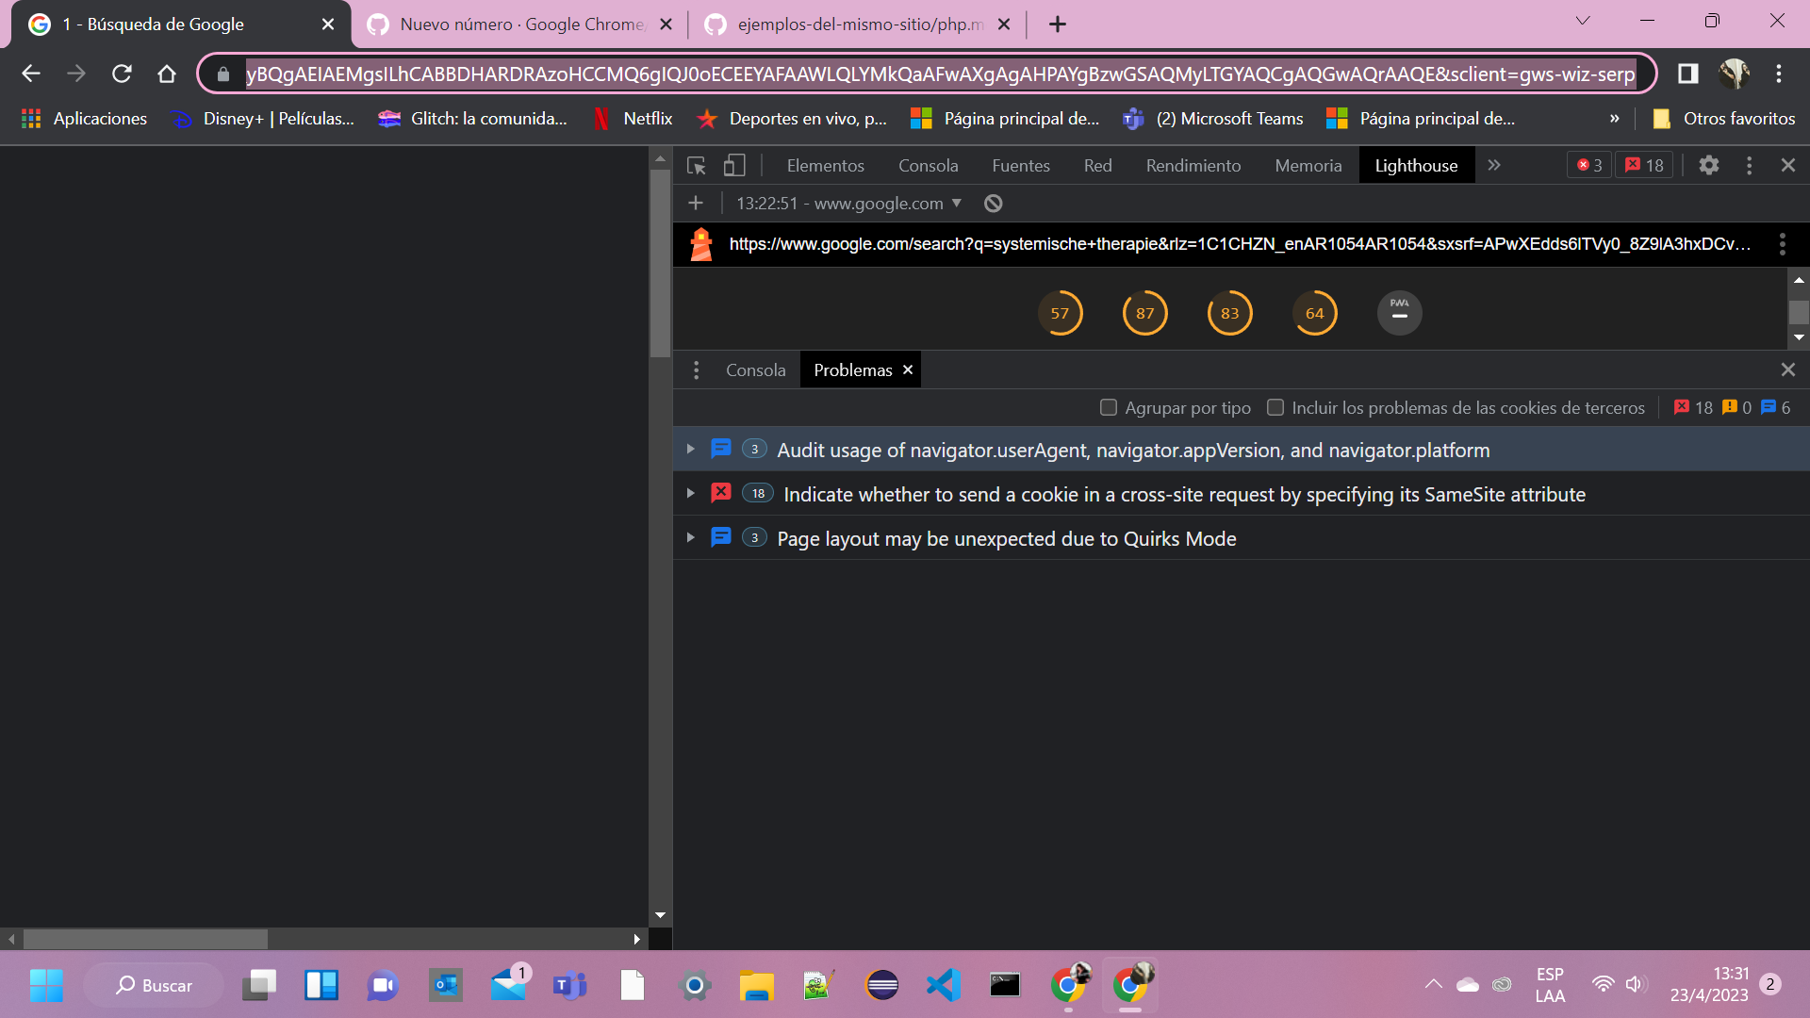Click the 57 performance score gauge

[1061, 312]
